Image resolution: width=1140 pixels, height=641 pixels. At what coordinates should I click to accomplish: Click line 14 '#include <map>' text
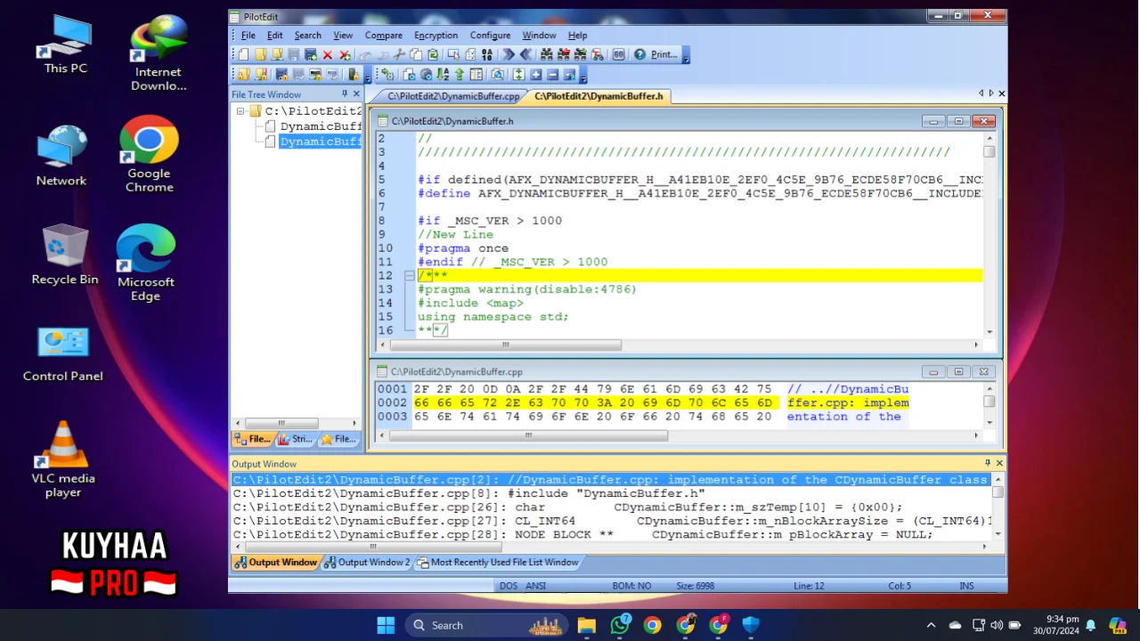[x=470, y=303]
